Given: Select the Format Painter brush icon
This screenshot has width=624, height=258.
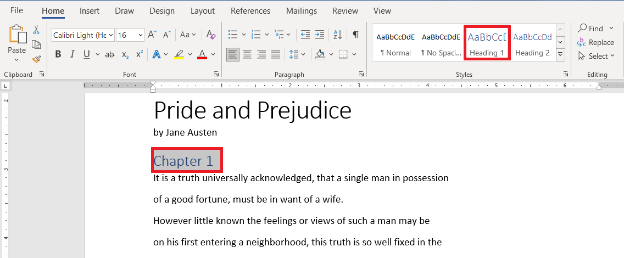Looking at the screenshot, I should coord(36,59).
